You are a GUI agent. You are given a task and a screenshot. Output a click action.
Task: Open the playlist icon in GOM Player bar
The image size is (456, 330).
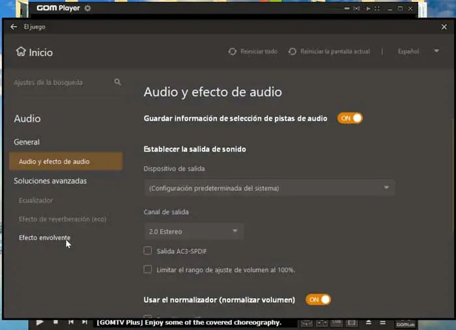coord(383,322)
